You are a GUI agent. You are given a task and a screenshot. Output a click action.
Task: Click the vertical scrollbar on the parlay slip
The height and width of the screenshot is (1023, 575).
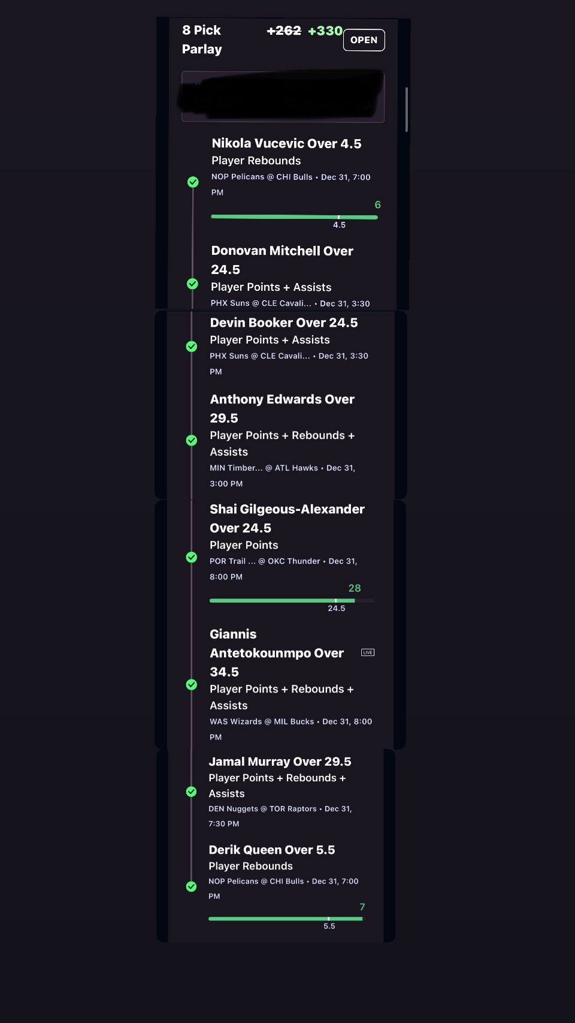(x=407, y=109)
